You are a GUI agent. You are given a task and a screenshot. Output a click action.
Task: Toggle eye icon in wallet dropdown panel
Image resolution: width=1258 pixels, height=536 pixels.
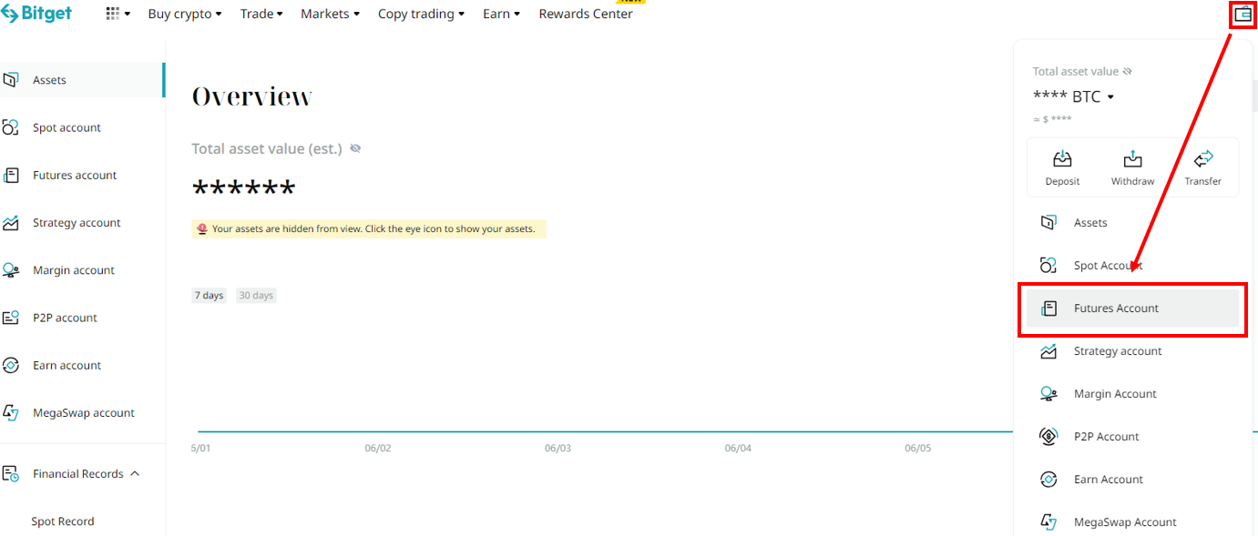(1127, 72)
